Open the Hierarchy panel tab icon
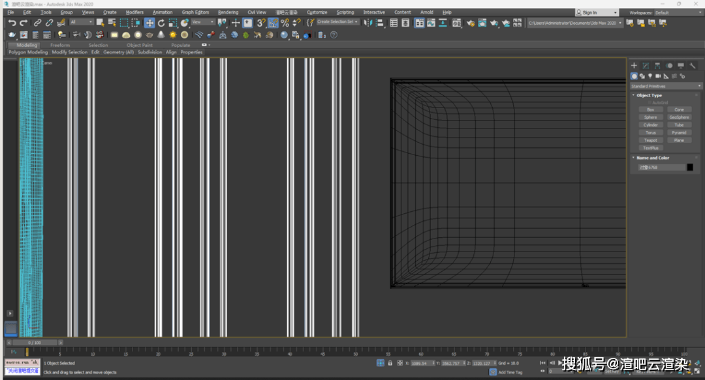Image resolution: width=705 pixels, height=380 pixels. click(657, 66)
